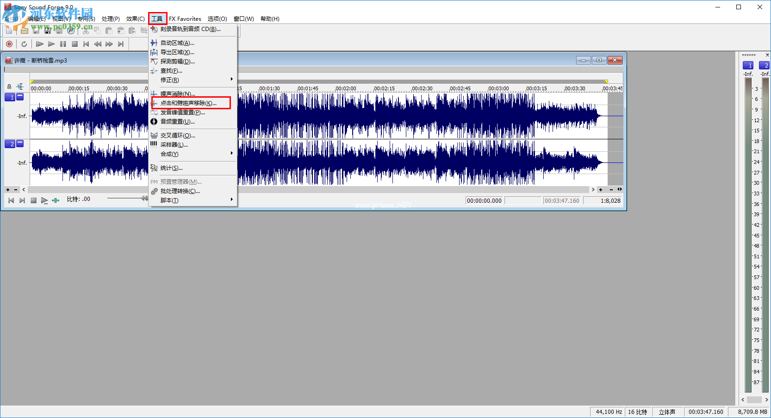Screen dimensions: 771x418
Task: Click the Record button in transport toolbar
Action: tap(9, 44)
